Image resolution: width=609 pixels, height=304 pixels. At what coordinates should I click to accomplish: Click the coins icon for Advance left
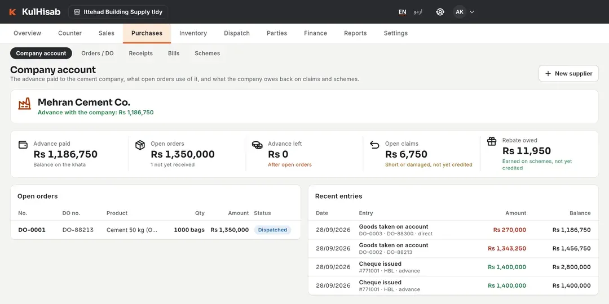[257, 145]
